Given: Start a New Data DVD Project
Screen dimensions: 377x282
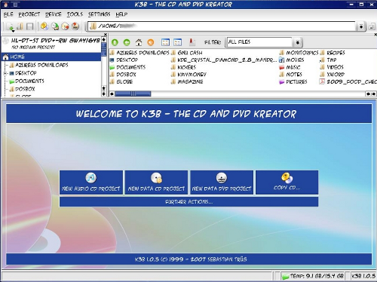Looking at the screenshot, I should click(x=222, y=182).
